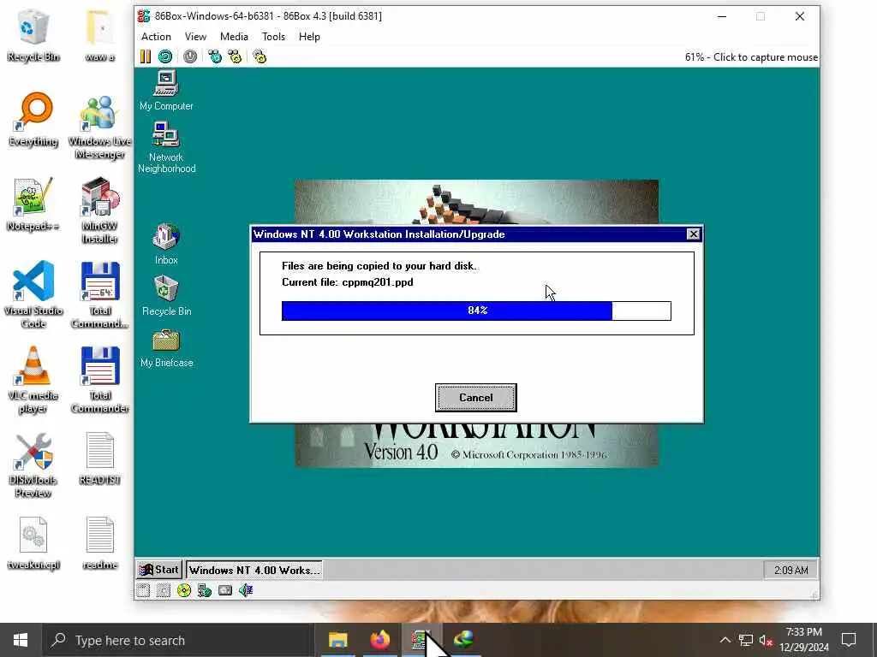Select the host Recycle Bin desktop icon
The image size is (877, 657).
33,36
